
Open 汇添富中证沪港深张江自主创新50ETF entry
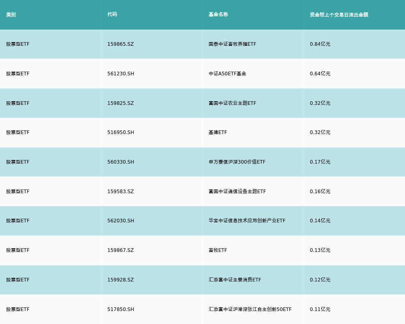(250, 309)
